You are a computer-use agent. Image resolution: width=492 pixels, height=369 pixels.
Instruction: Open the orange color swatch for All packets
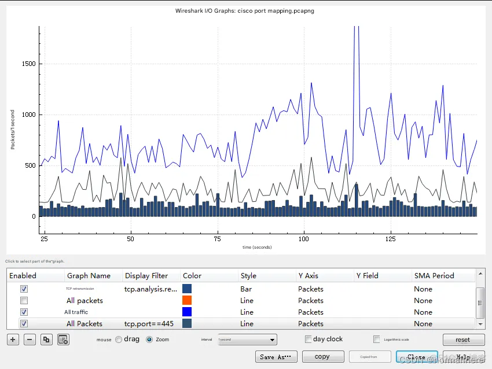(187, 300)
